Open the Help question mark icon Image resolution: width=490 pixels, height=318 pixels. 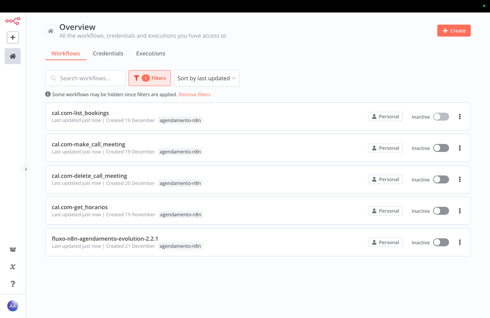pos(13,284)
